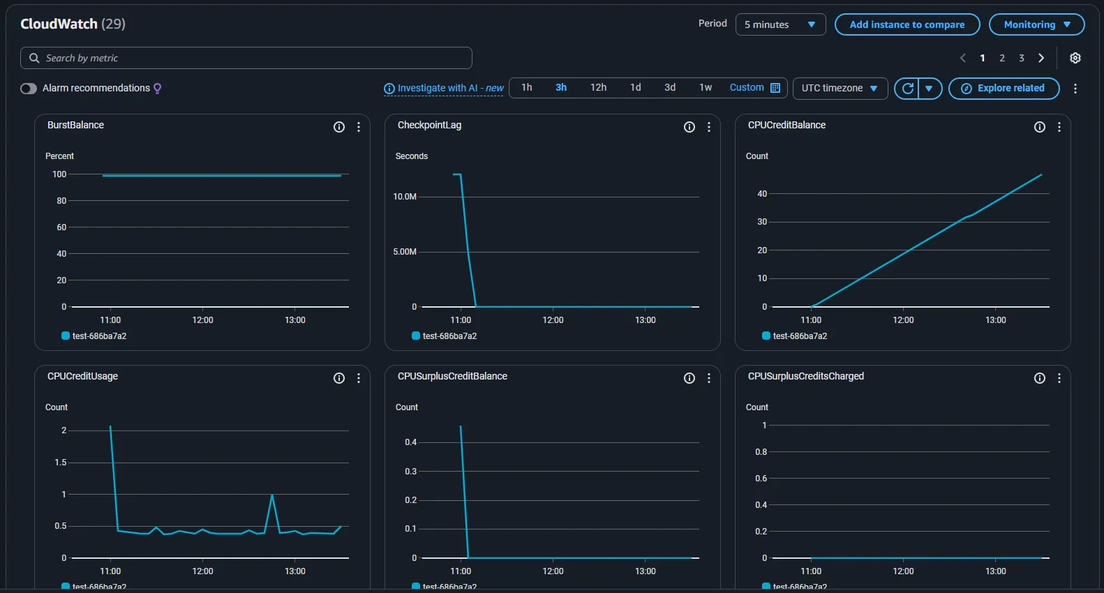Click the Search by metric field
This screenshot has height=593, width=1104.
pyautogui.click(x=246, y=58)
